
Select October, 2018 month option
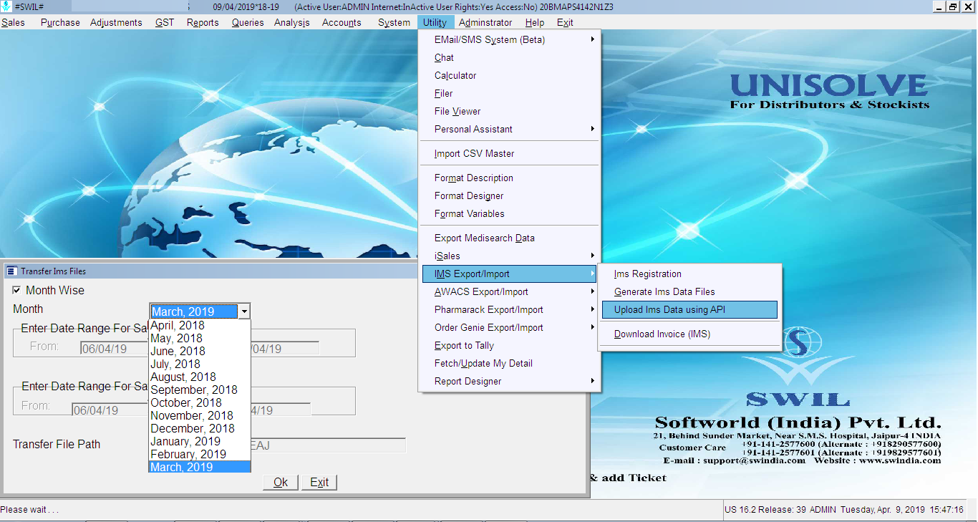[x=200, y=402]
